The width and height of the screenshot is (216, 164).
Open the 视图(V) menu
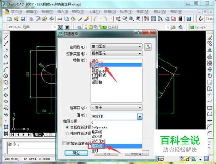[x=47, y=12]
